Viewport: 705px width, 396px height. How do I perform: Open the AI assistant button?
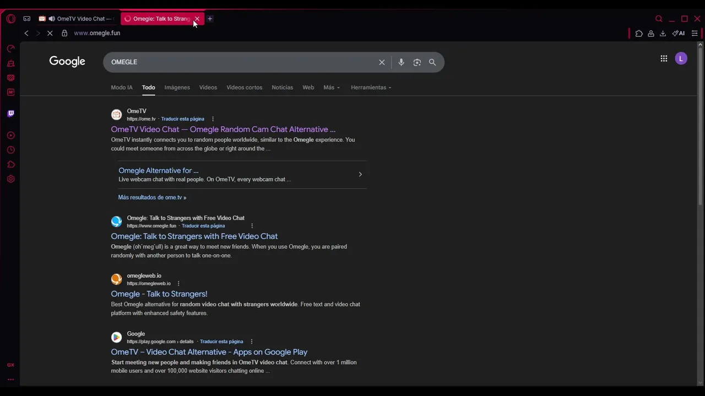pyautogui.click(x=679, y=34)
